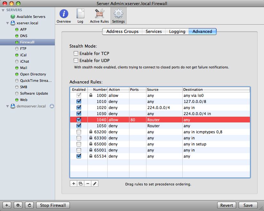Collapse the SERVERS section triangle

click(3, 10)
